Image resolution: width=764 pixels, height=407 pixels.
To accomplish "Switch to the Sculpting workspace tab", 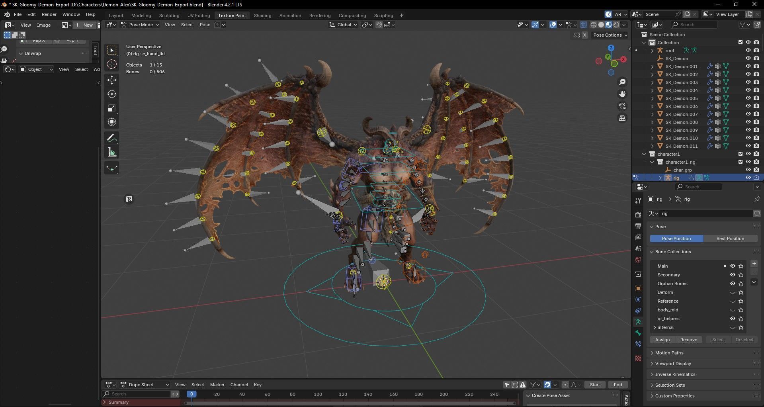I will click(x=169, y=16).
